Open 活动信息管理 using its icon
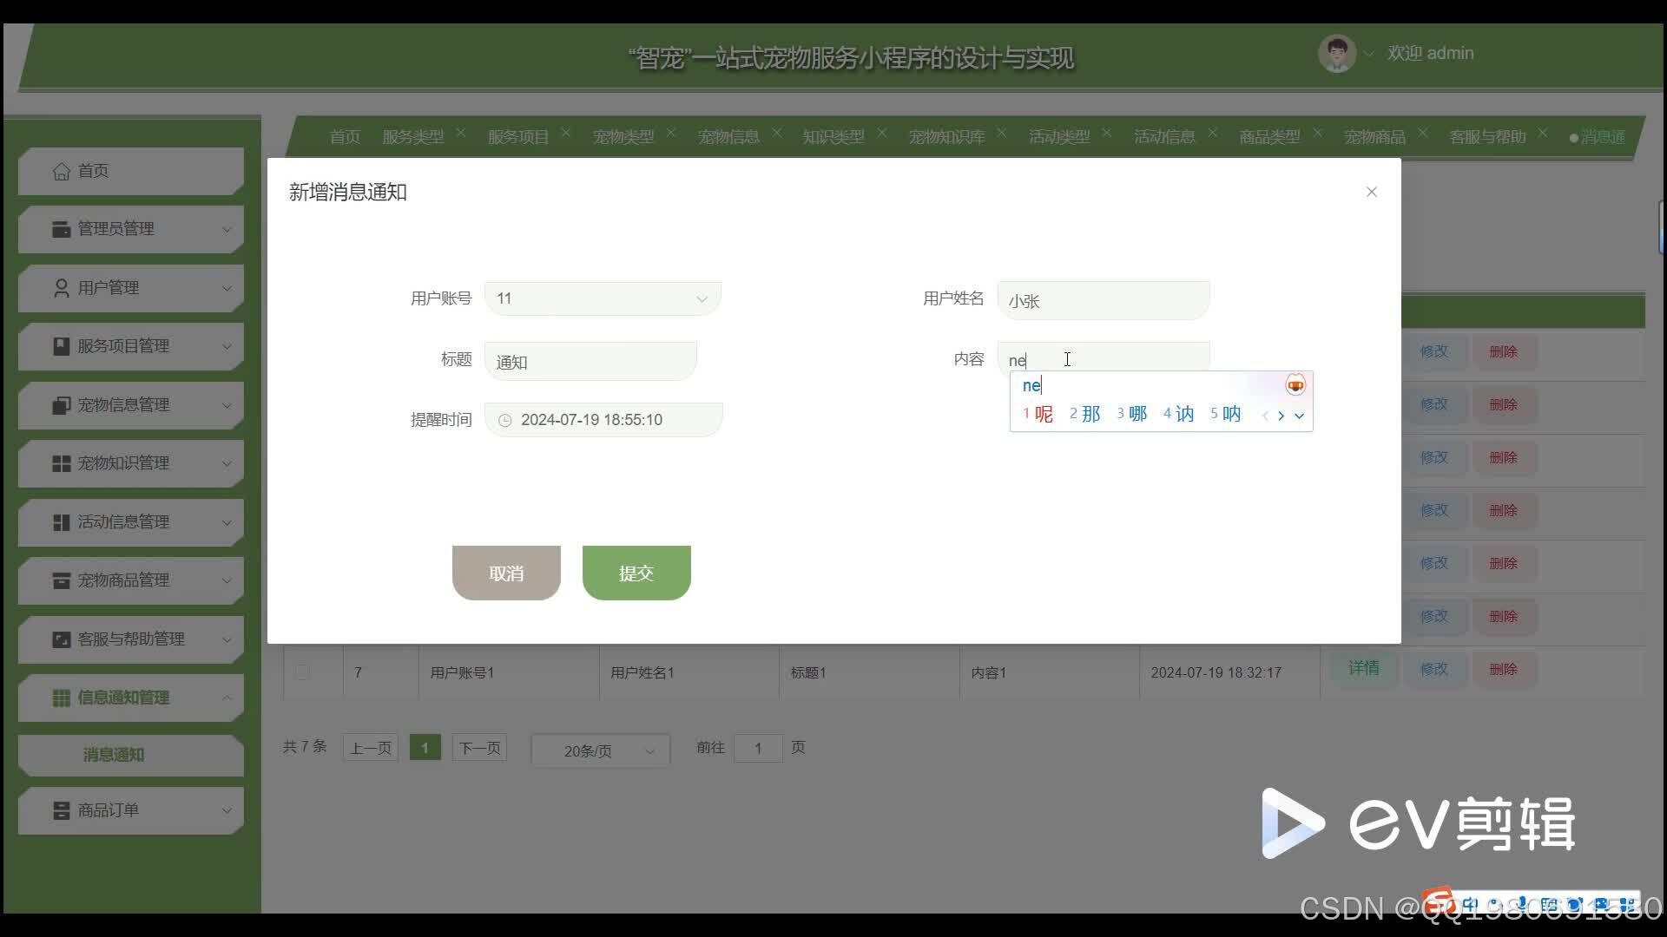Screen dimensions: 1667x937 click(61, 522)
